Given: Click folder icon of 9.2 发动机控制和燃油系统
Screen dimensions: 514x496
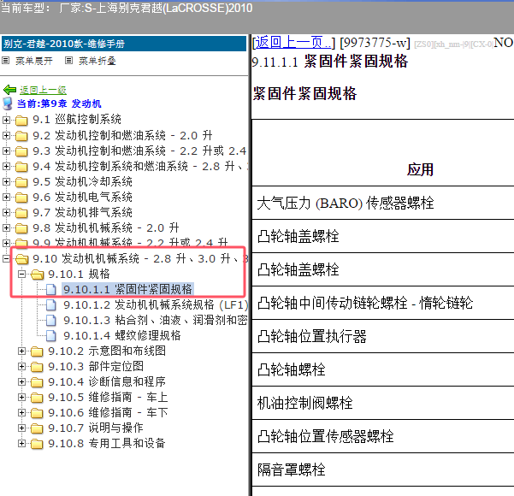Looking at the screenshot, I should coord(21,135).
